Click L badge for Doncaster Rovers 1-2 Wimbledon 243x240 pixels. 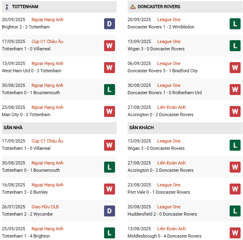point(235,24)
